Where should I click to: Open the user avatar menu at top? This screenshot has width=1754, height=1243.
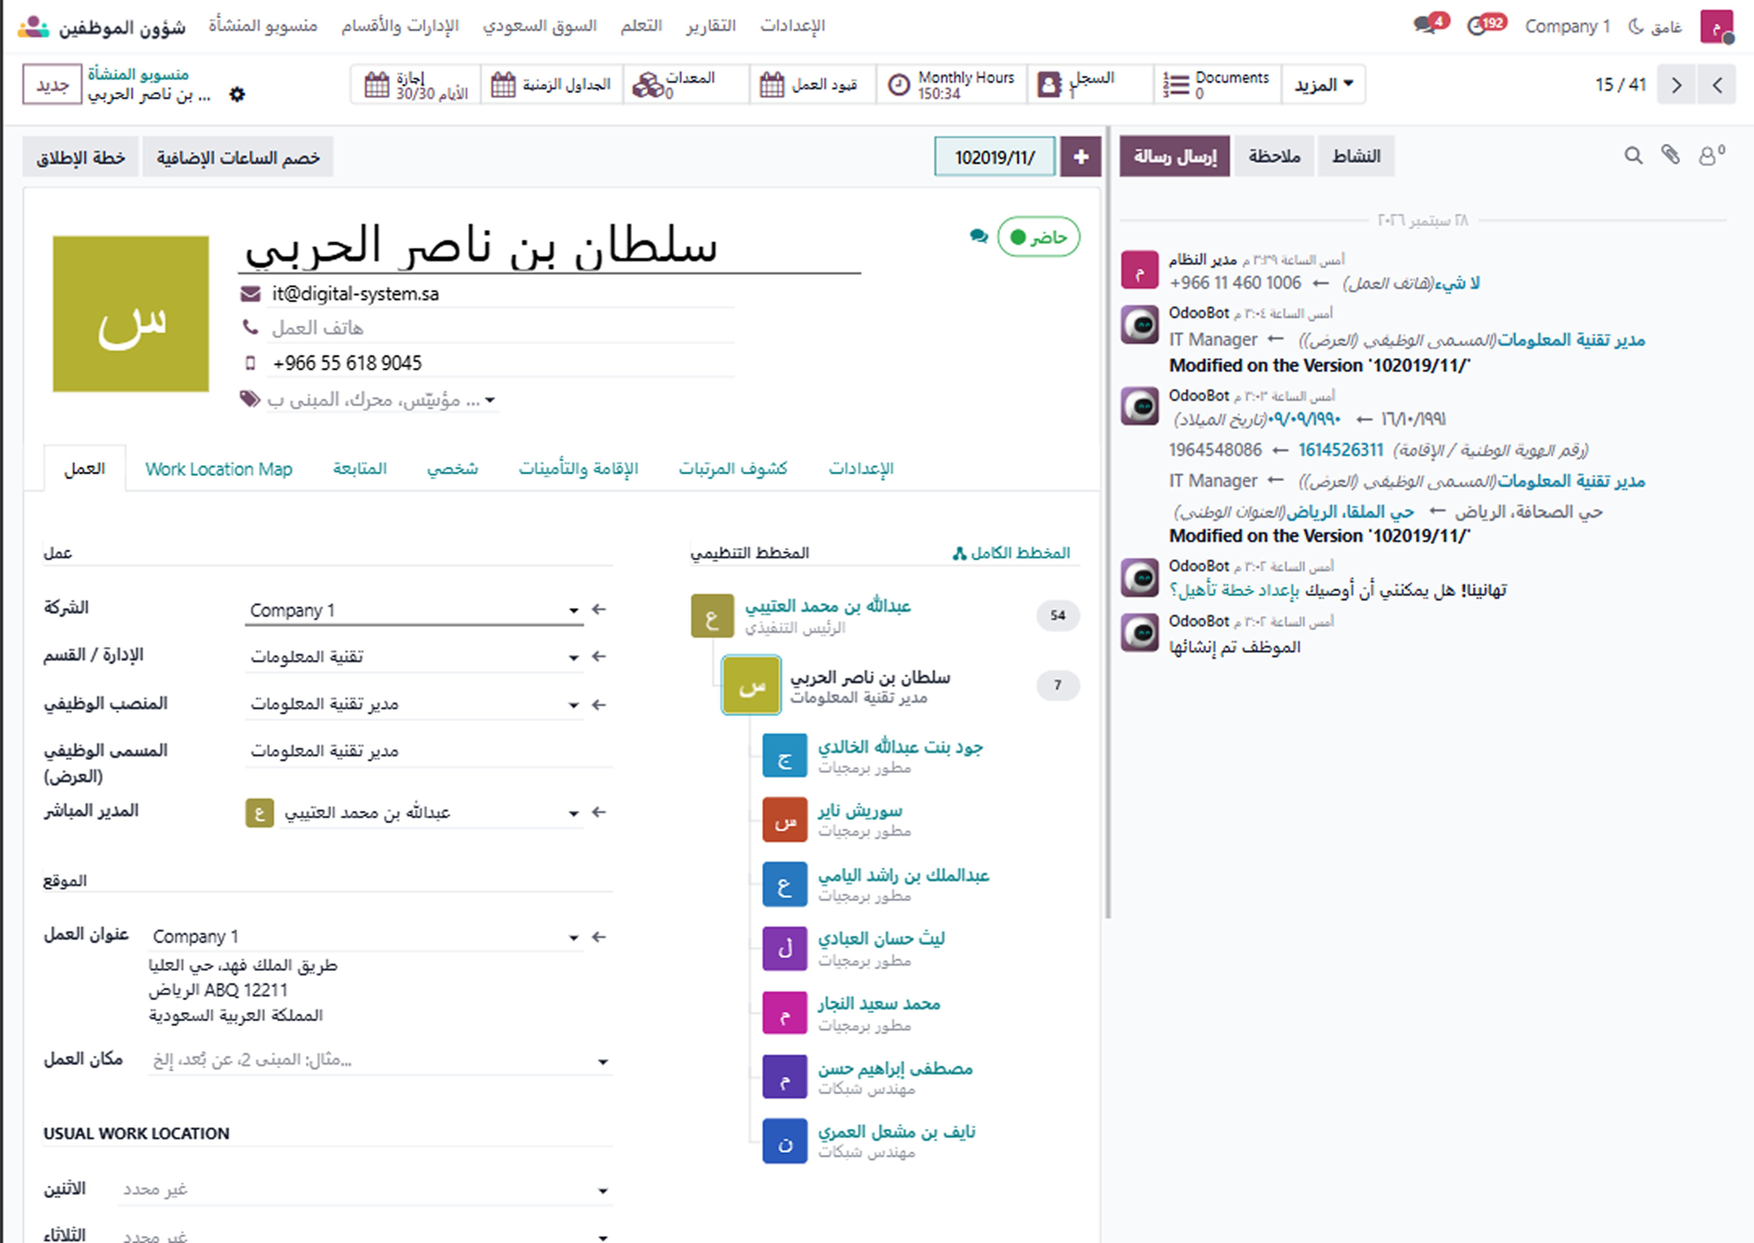(x=1716, y=26)
